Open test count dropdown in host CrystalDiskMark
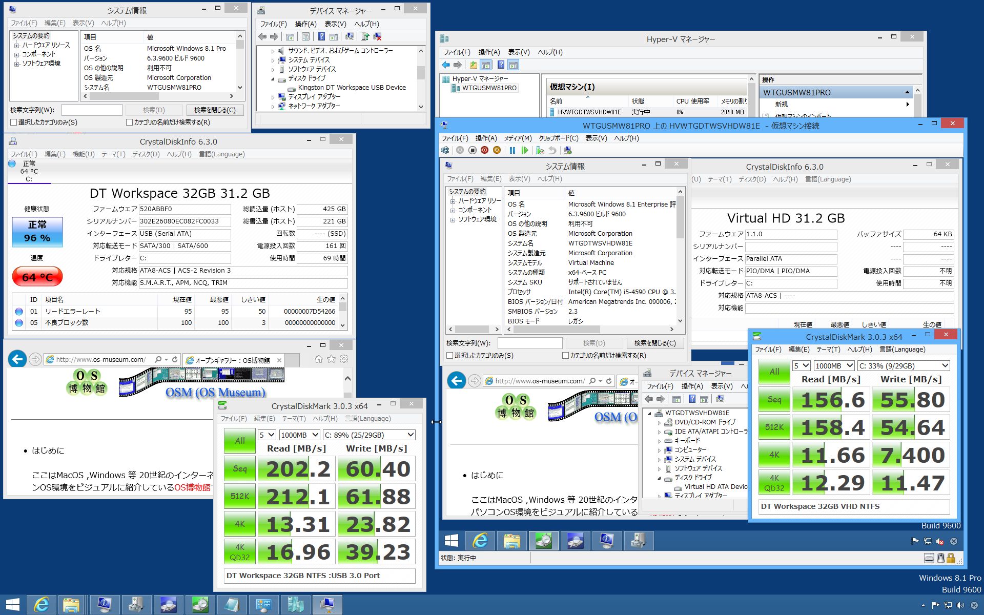This screenshot has width=984, height=615. [x=267, y=435]
